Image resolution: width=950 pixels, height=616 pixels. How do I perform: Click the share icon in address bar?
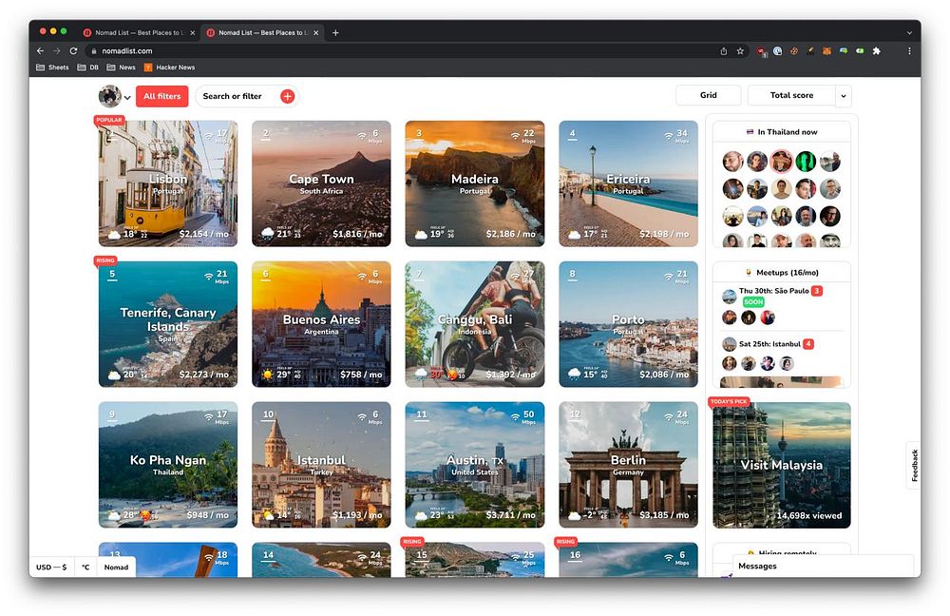pos(723,51)
